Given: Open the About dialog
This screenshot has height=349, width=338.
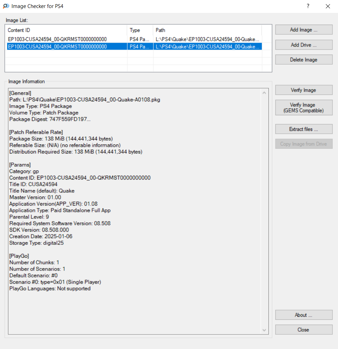Looking at the screenshot, I should pos(304,315).
